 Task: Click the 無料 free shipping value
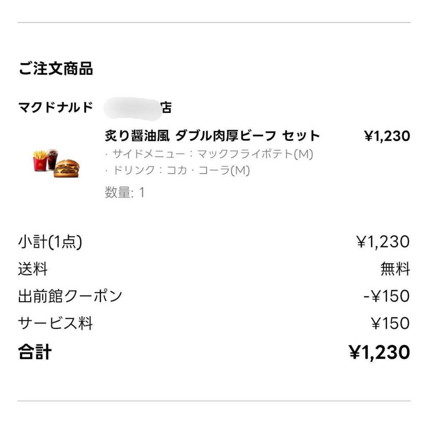coord(395,269)
